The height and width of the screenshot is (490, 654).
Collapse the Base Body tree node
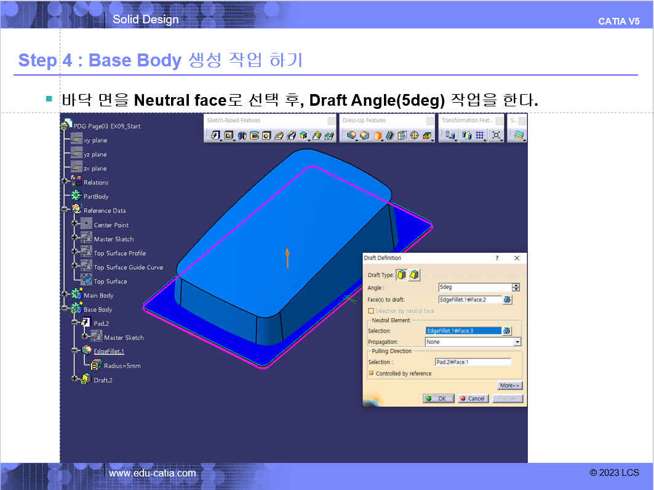pyautogui.click(x=64, y=309)
